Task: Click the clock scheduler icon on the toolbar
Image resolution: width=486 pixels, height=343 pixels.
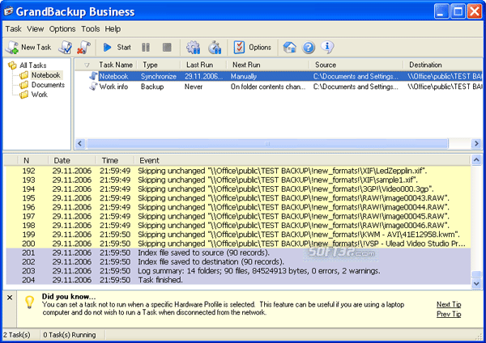Action: tap(215, 48)
